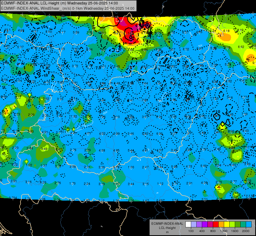
Task: Click the grid value '6.18'
Action: 226,31
